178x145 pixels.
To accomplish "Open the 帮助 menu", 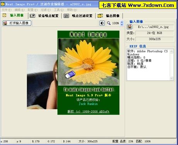I will [x=72, y=10].
